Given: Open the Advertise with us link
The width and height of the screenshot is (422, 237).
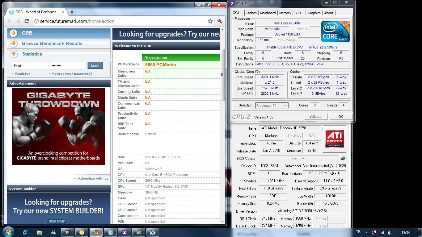Looking at the screenshot, I should (93, 178).
